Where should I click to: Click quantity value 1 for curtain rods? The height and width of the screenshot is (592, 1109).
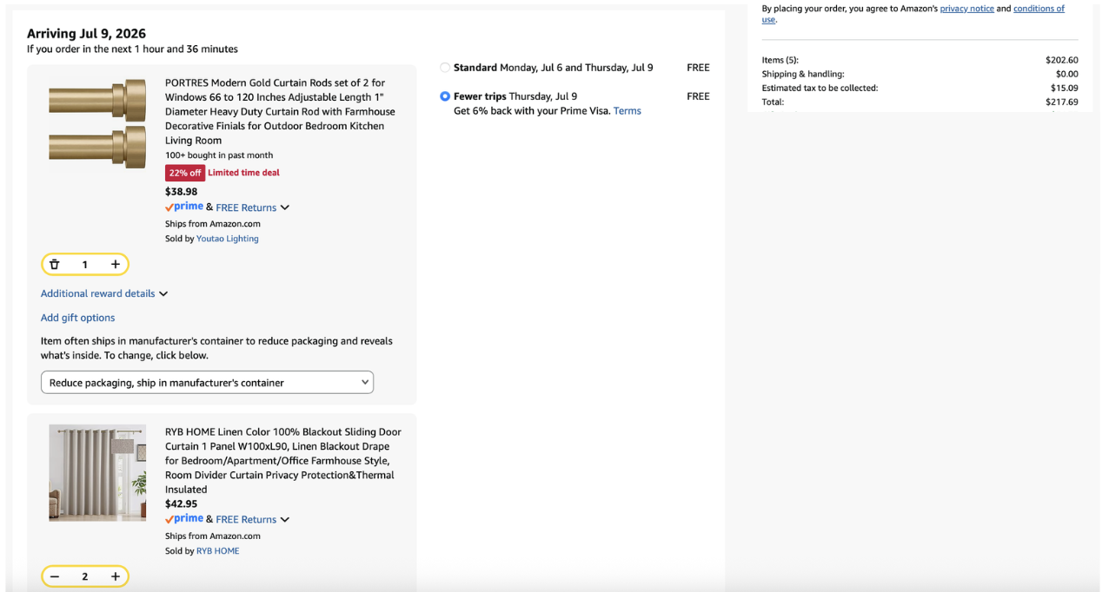tap(84, 265)
